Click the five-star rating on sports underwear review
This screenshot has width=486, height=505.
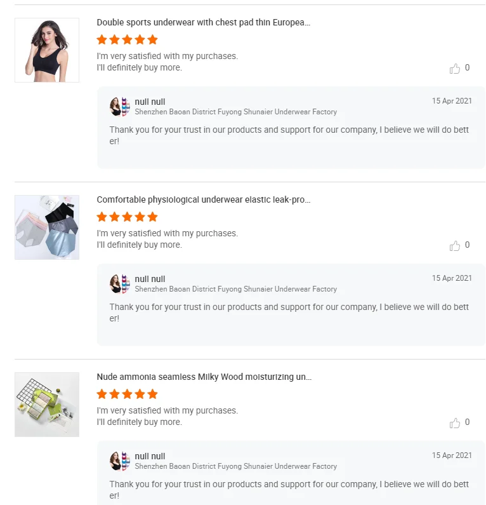(x=127, y=40)
